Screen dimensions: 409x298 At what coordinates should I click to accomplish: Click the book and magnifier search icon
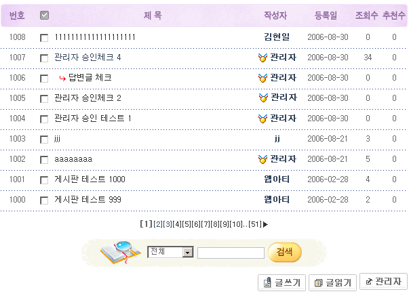coord(121,253)
